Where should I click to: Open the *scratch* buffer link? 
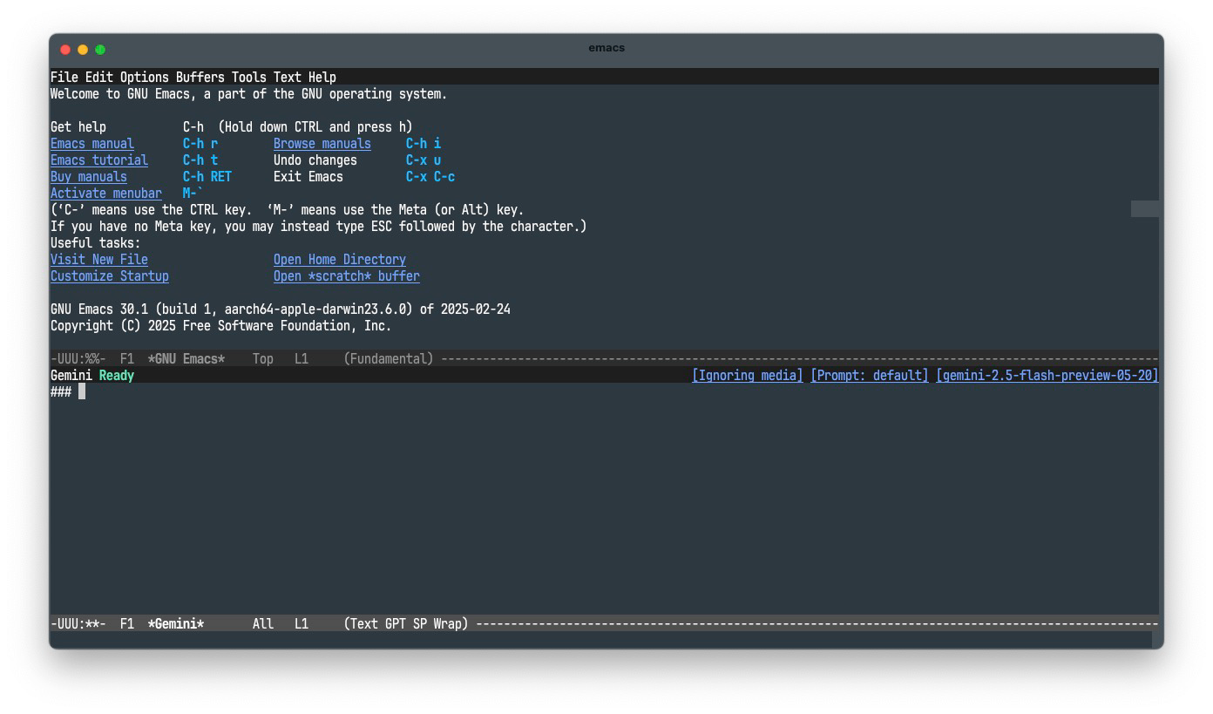point(347,276)
